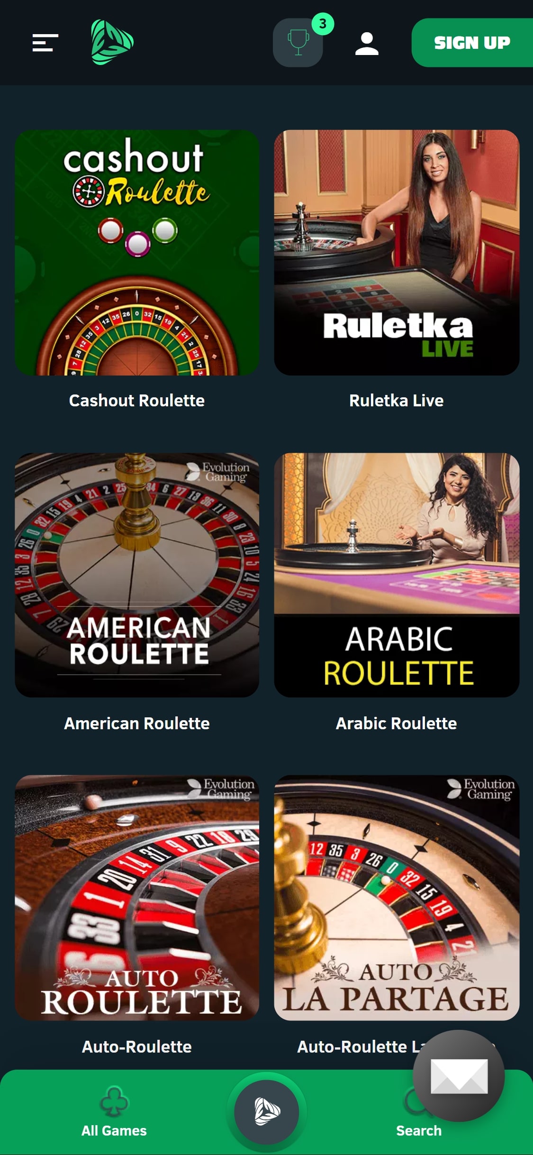Screen dimensions: 533x1155
Task: Open the trophy rewards icon
Action: 298,43
